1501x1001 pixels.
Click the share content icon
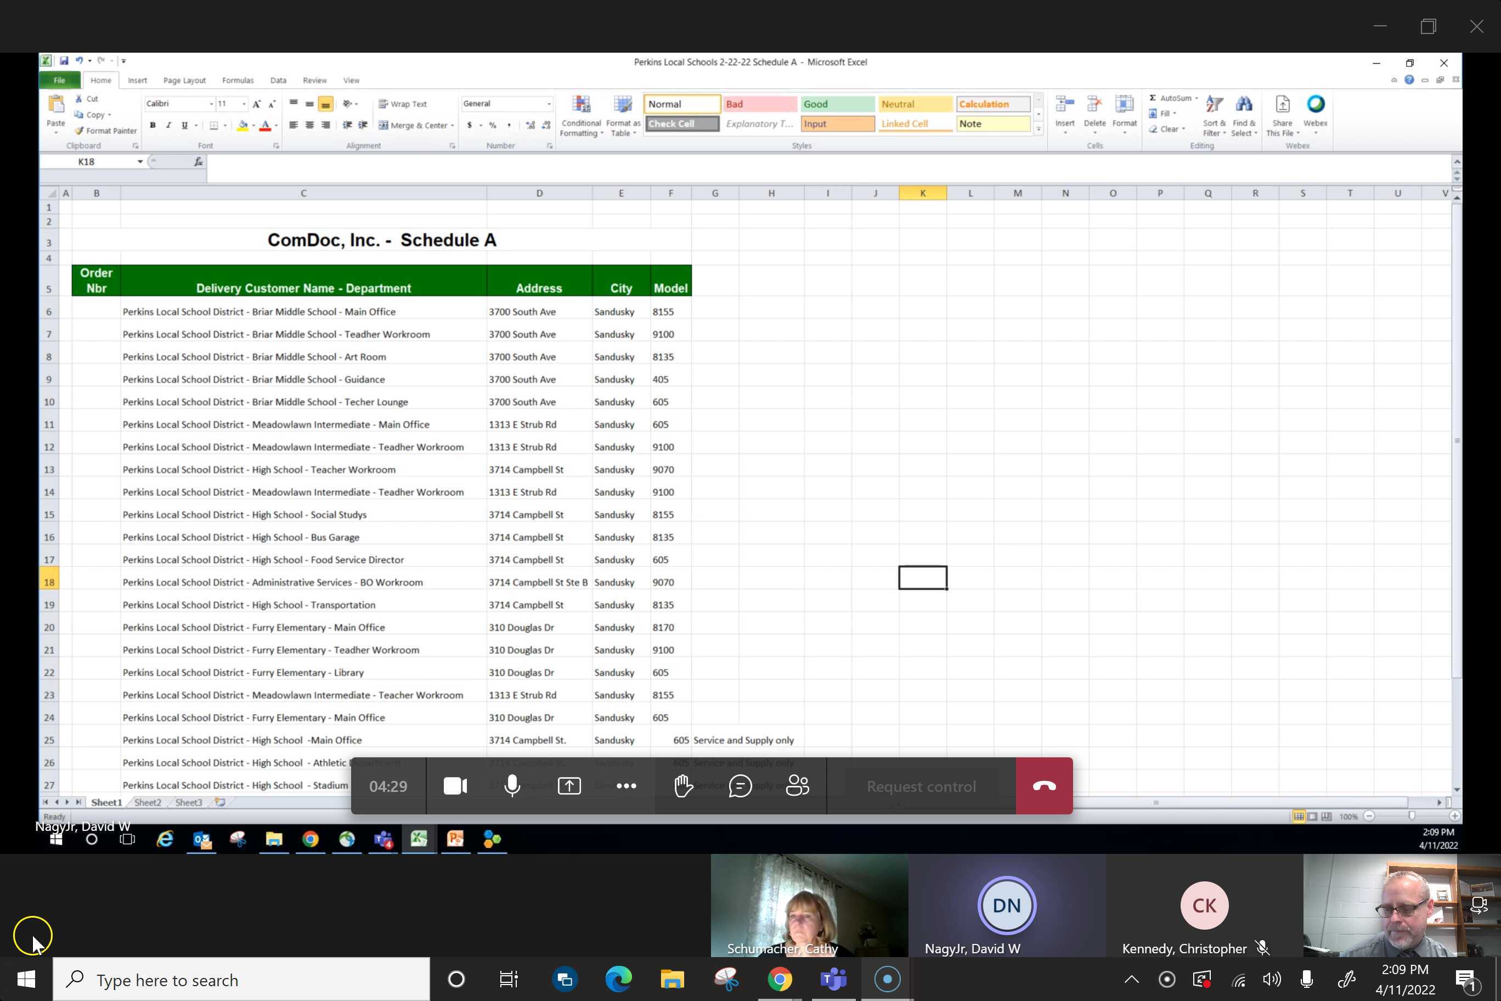[x=568, y=786]
